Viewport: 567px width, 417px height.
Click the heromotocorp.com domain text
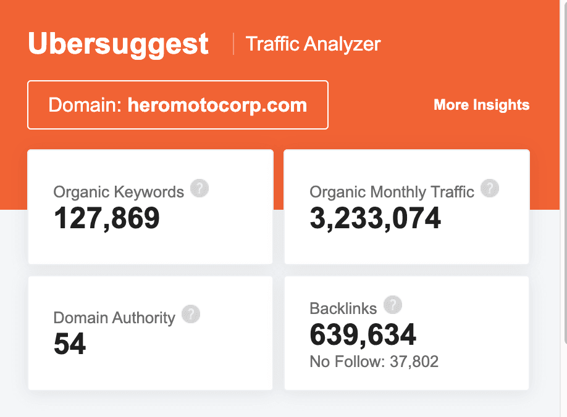tap(217, 105)
